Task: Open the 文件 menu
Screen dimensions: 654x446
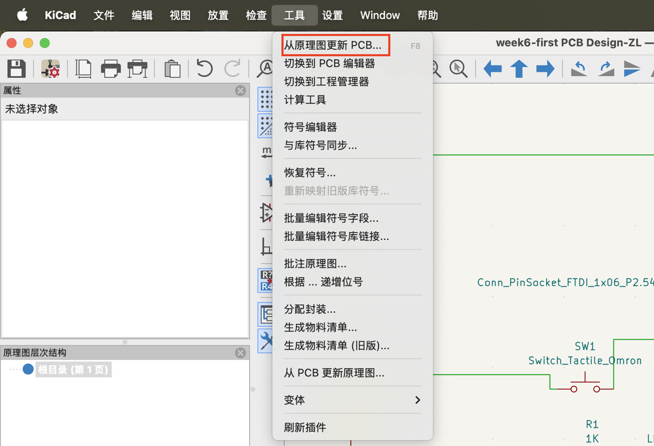Action: point(104,15)
